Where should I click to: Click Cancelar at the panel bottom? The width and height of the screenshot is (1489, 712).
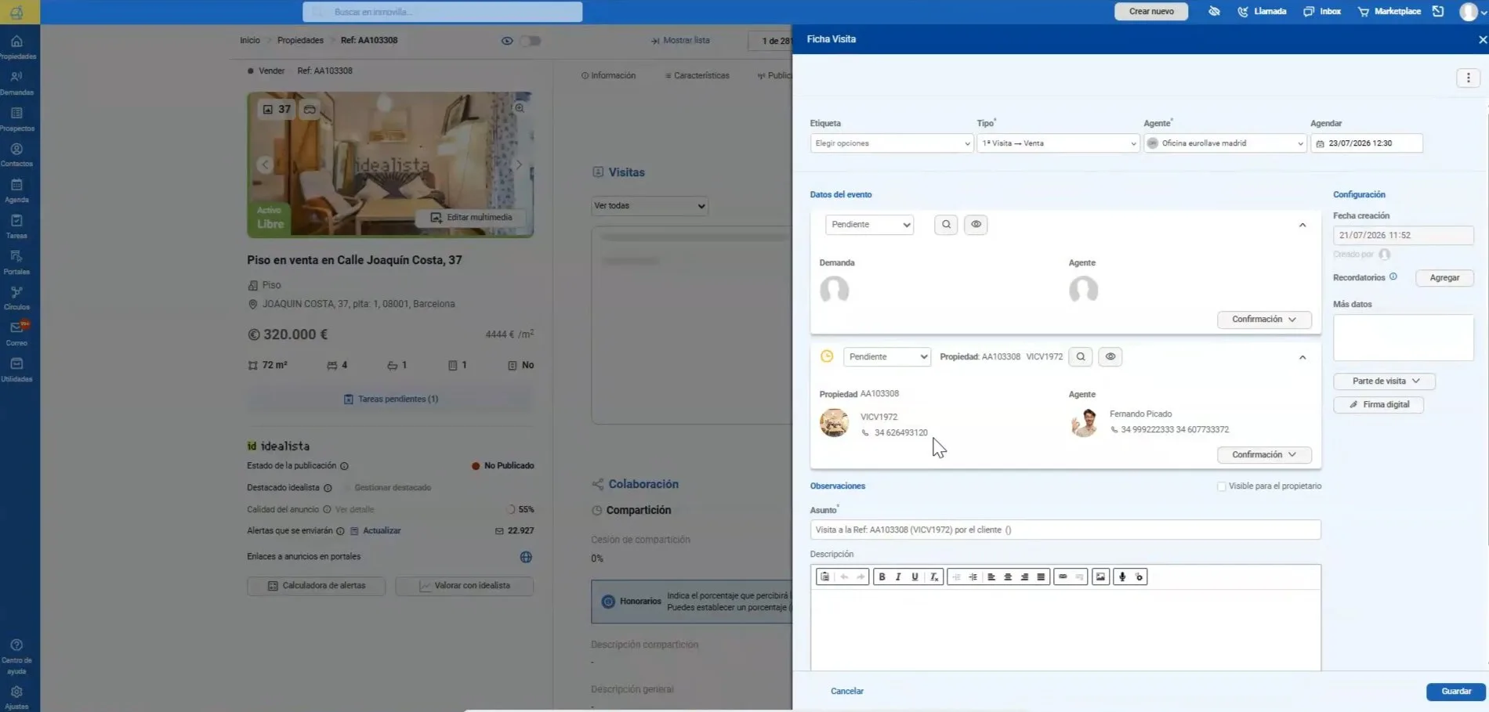[847, 692]
